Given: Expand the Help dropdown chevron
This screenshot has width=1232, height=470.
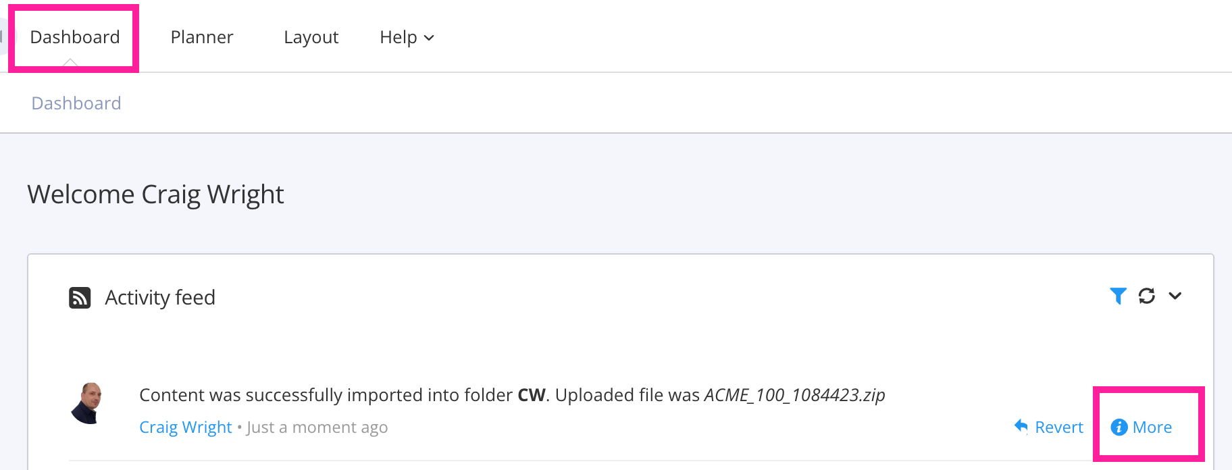Looking at the screenshot, I should pos(428,38).
